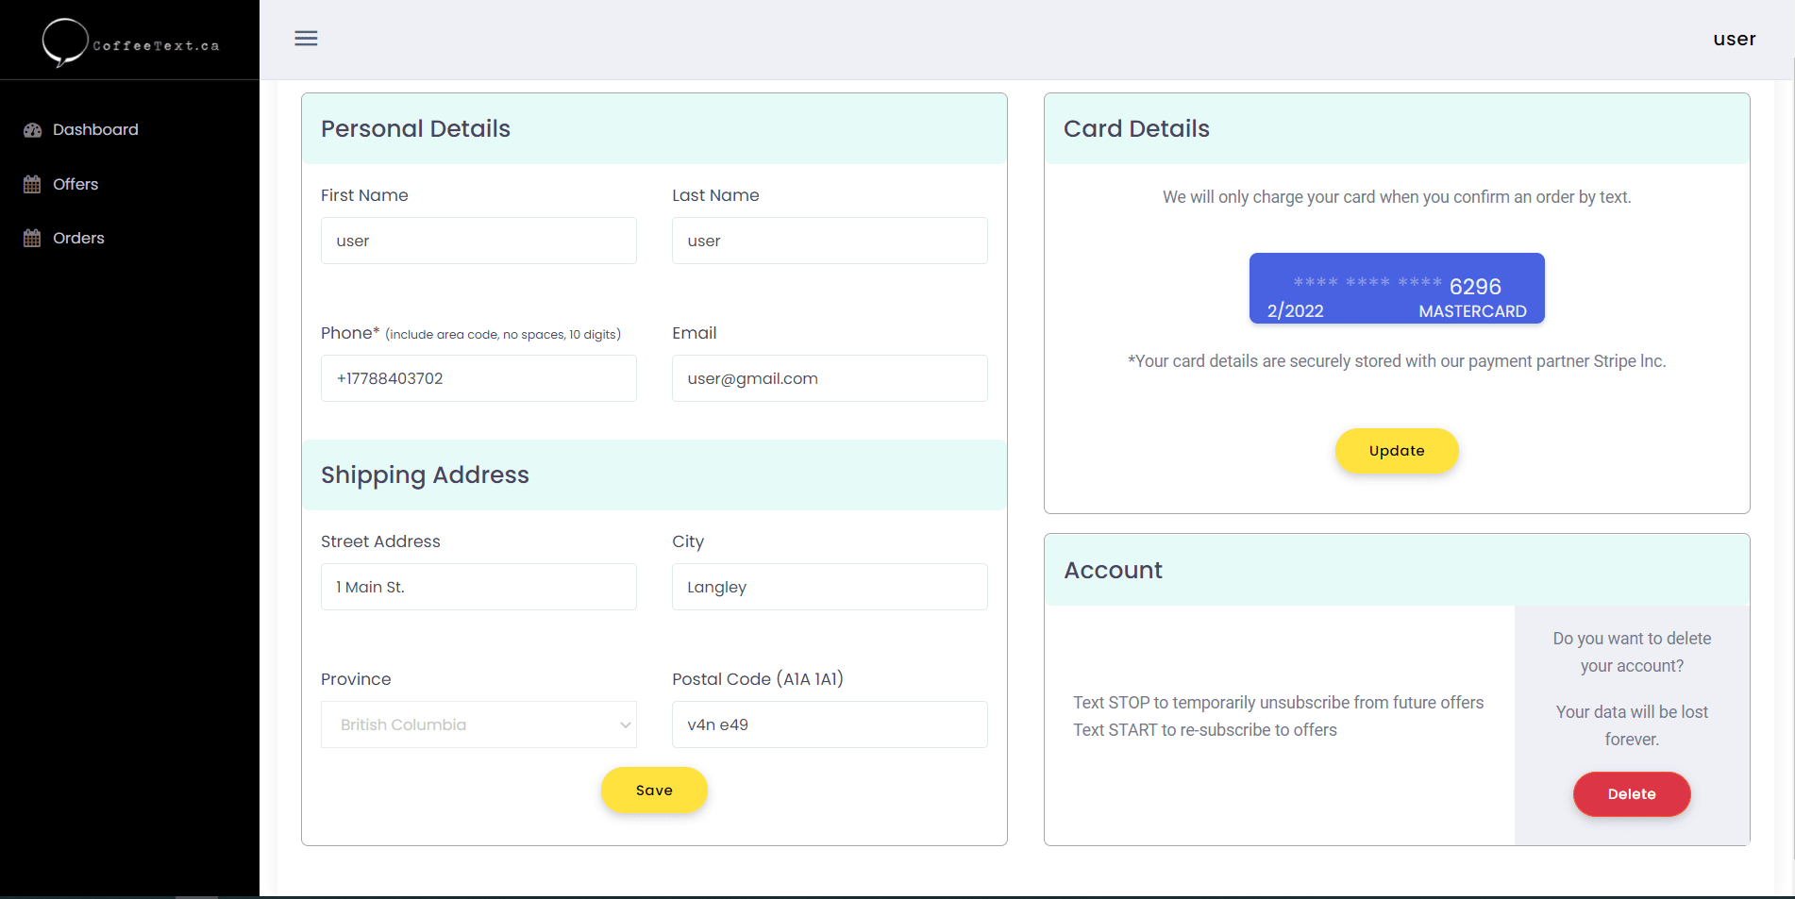The height and width of the screenshot is (899, 1795).
Task: Click the Province dropdown chevron arrow
Action: coord(625,724)
